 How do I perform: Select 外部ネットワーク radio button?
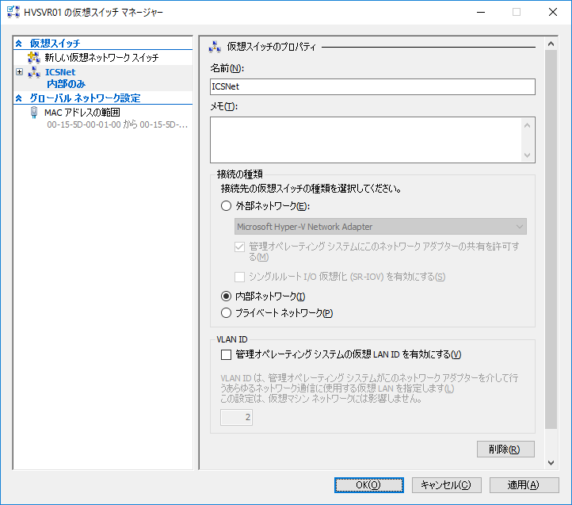point(226,206)
